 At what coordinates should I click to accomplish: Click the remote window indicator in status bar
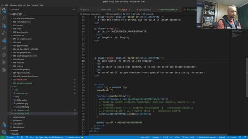coord(2,137)
